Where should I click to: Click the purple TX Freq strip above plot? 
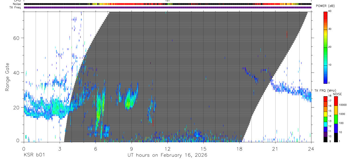click(167, 8)
